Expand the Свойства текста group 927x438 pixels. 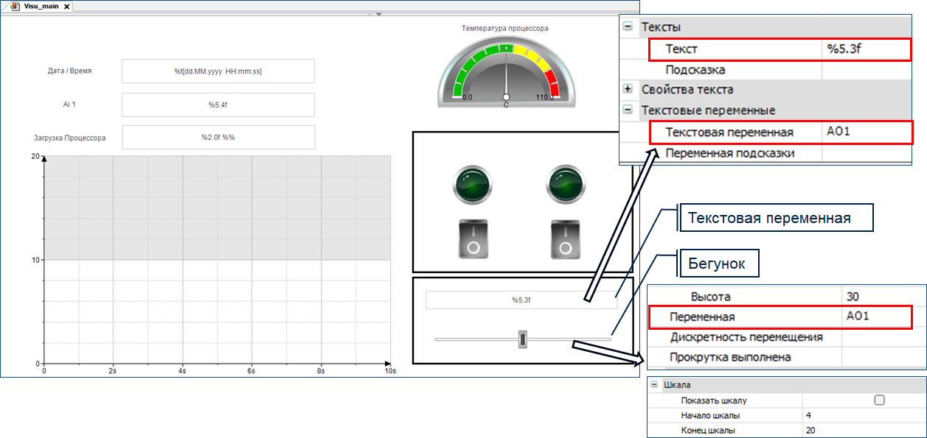coord(628,89)
